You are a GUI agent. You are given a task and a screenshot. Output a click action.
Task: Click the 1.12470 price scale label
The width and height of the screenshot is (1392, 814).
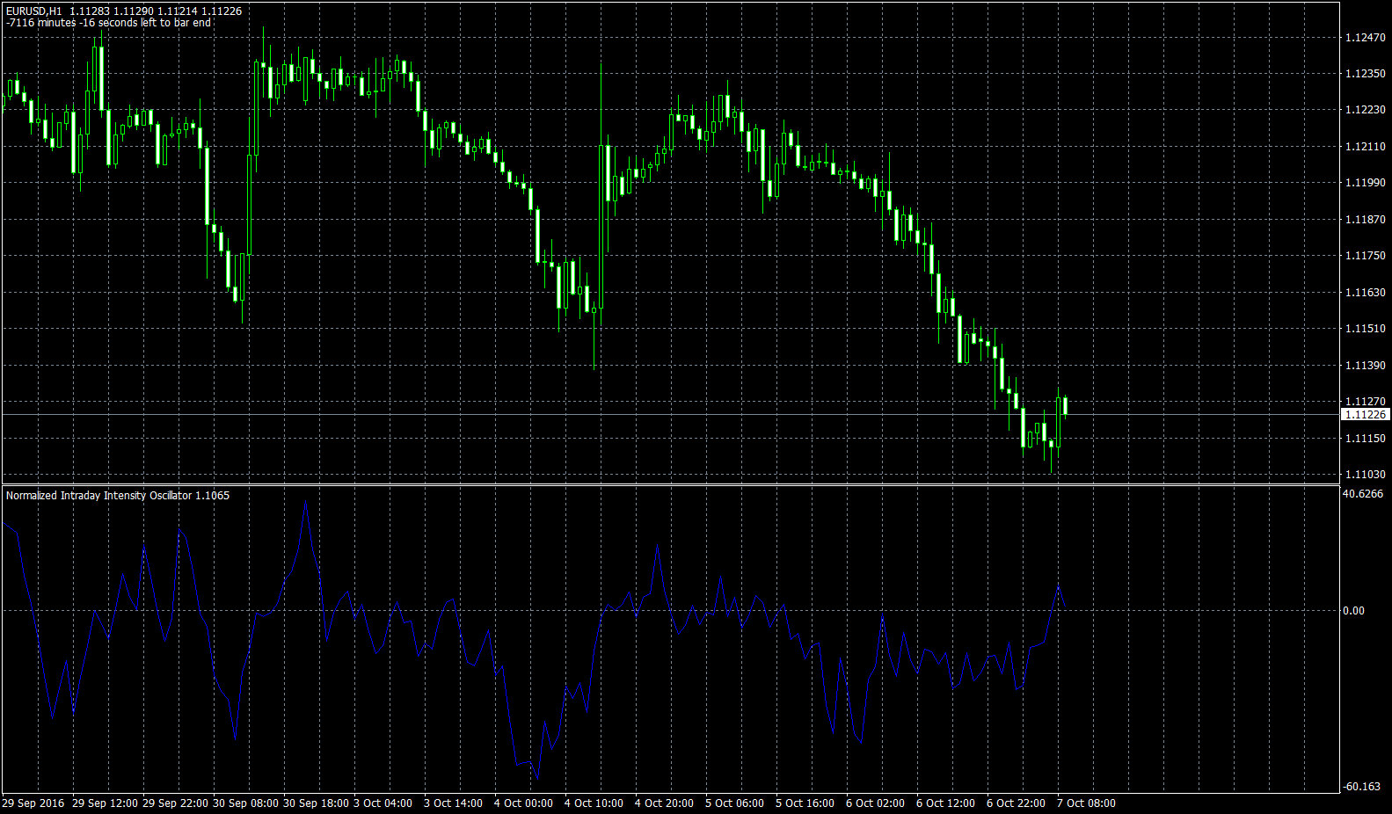pos(1365,37)
